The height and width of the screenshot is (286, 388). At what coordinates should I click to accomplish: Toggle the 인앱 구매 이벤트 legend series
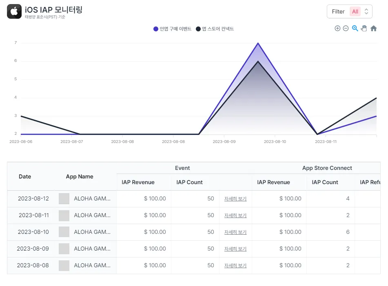[x=172, y=29]
